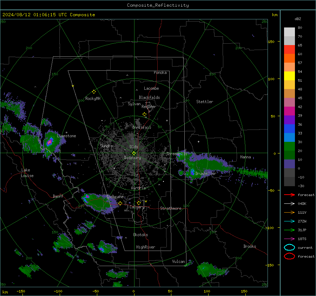The height and width of the screenshot is (296, 316).
Task: Click the Sylvan label
Action: coord(134,104)
